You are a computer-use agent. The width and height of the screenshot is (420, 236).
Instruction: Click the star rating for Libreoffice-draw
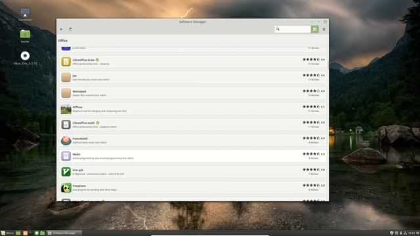(311, 60)
